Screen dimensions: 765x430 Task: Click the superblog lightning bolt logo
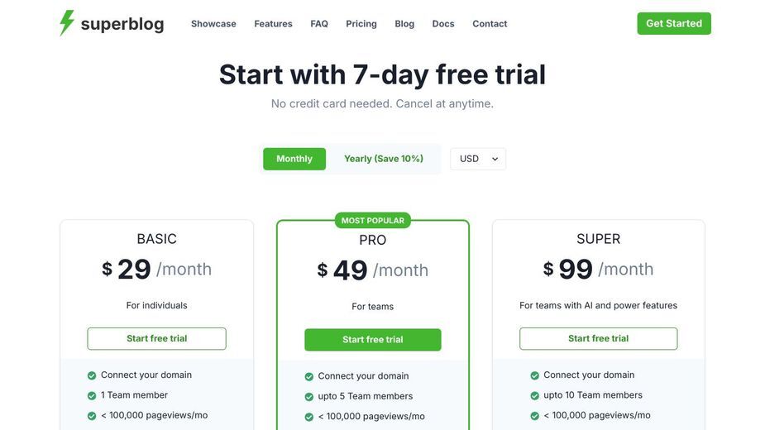[x=67, y=23]
